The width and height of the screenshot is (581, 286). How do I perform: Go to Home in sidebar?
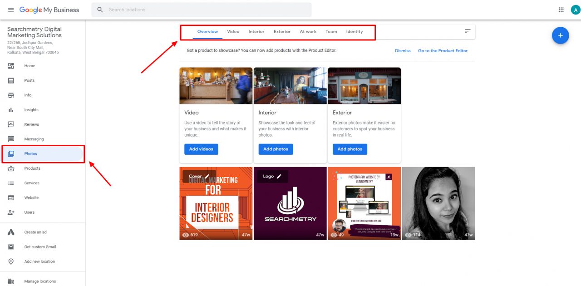point(30,66)
